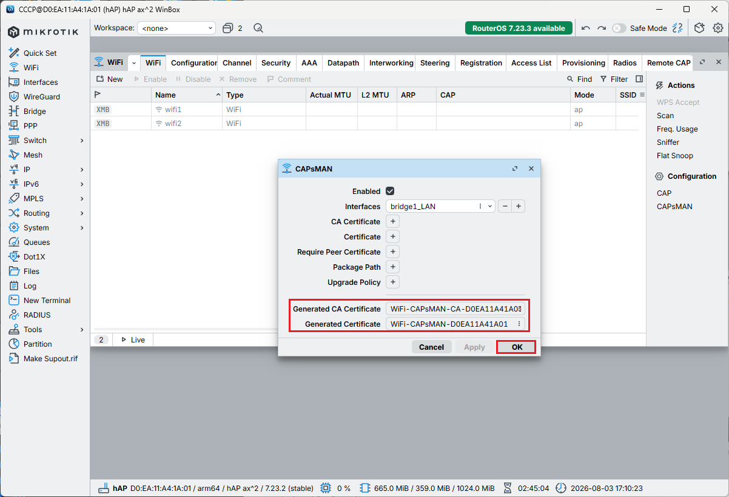
Task: Click OK in CAPsMAN dialog
Action: [x=517, y=347]
